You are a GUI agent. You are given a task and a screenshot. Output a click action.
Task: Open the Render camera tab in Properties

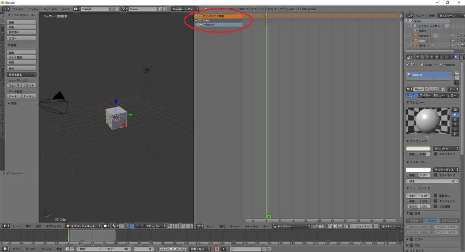coord(418,57)
